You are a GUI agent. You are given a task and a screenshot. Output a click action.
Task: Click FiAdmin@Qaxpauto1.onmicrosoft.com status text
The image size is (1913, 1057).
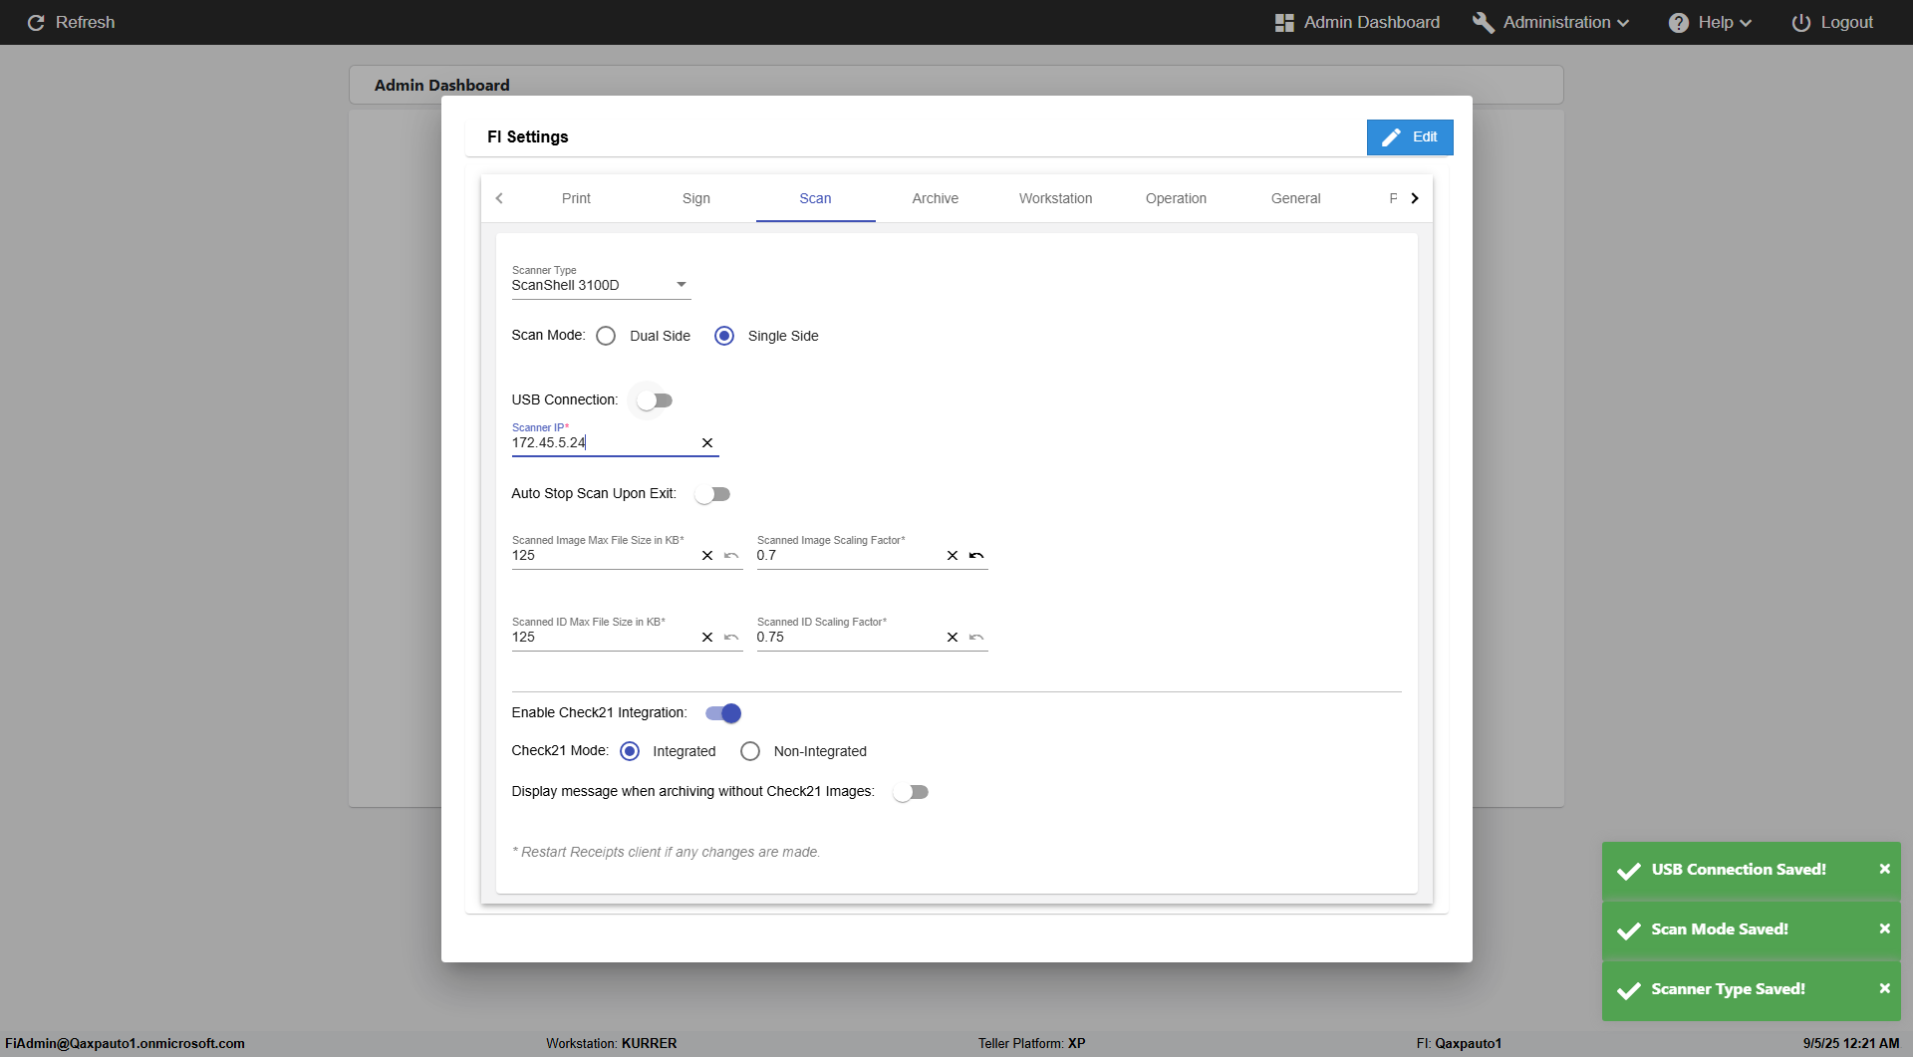(125, 1043)
